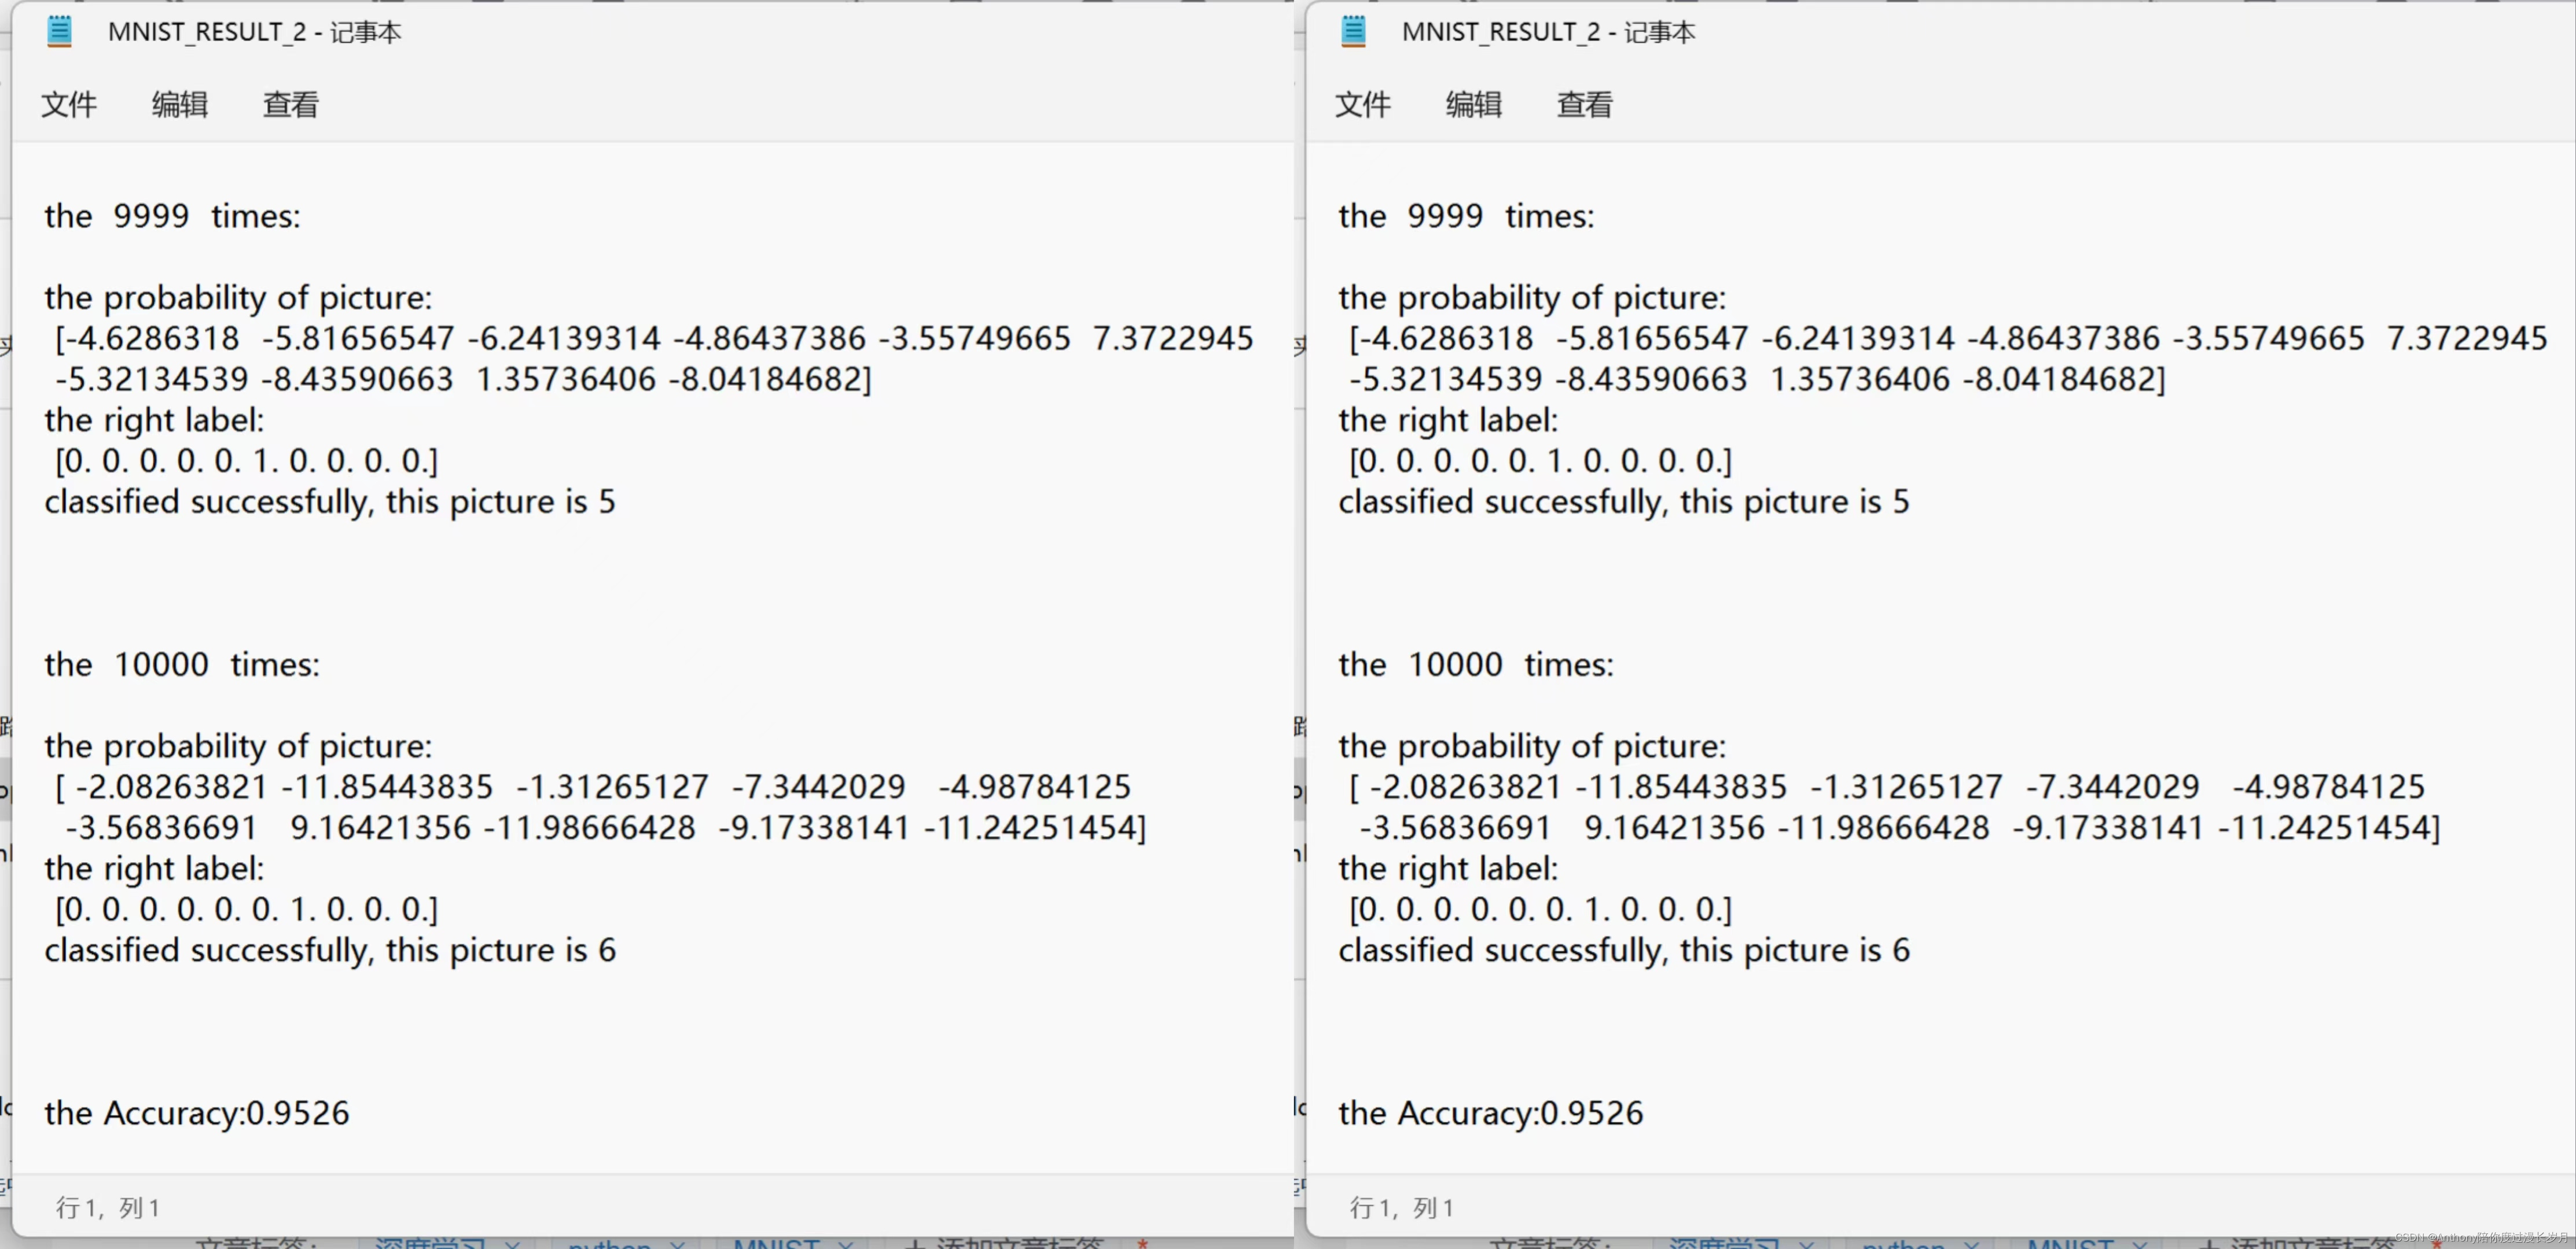Image resolution: width=2576 pixels, height=1249 pixels.
Task: Click the Notepad app icon in left window
Action: tap(59, 31)
